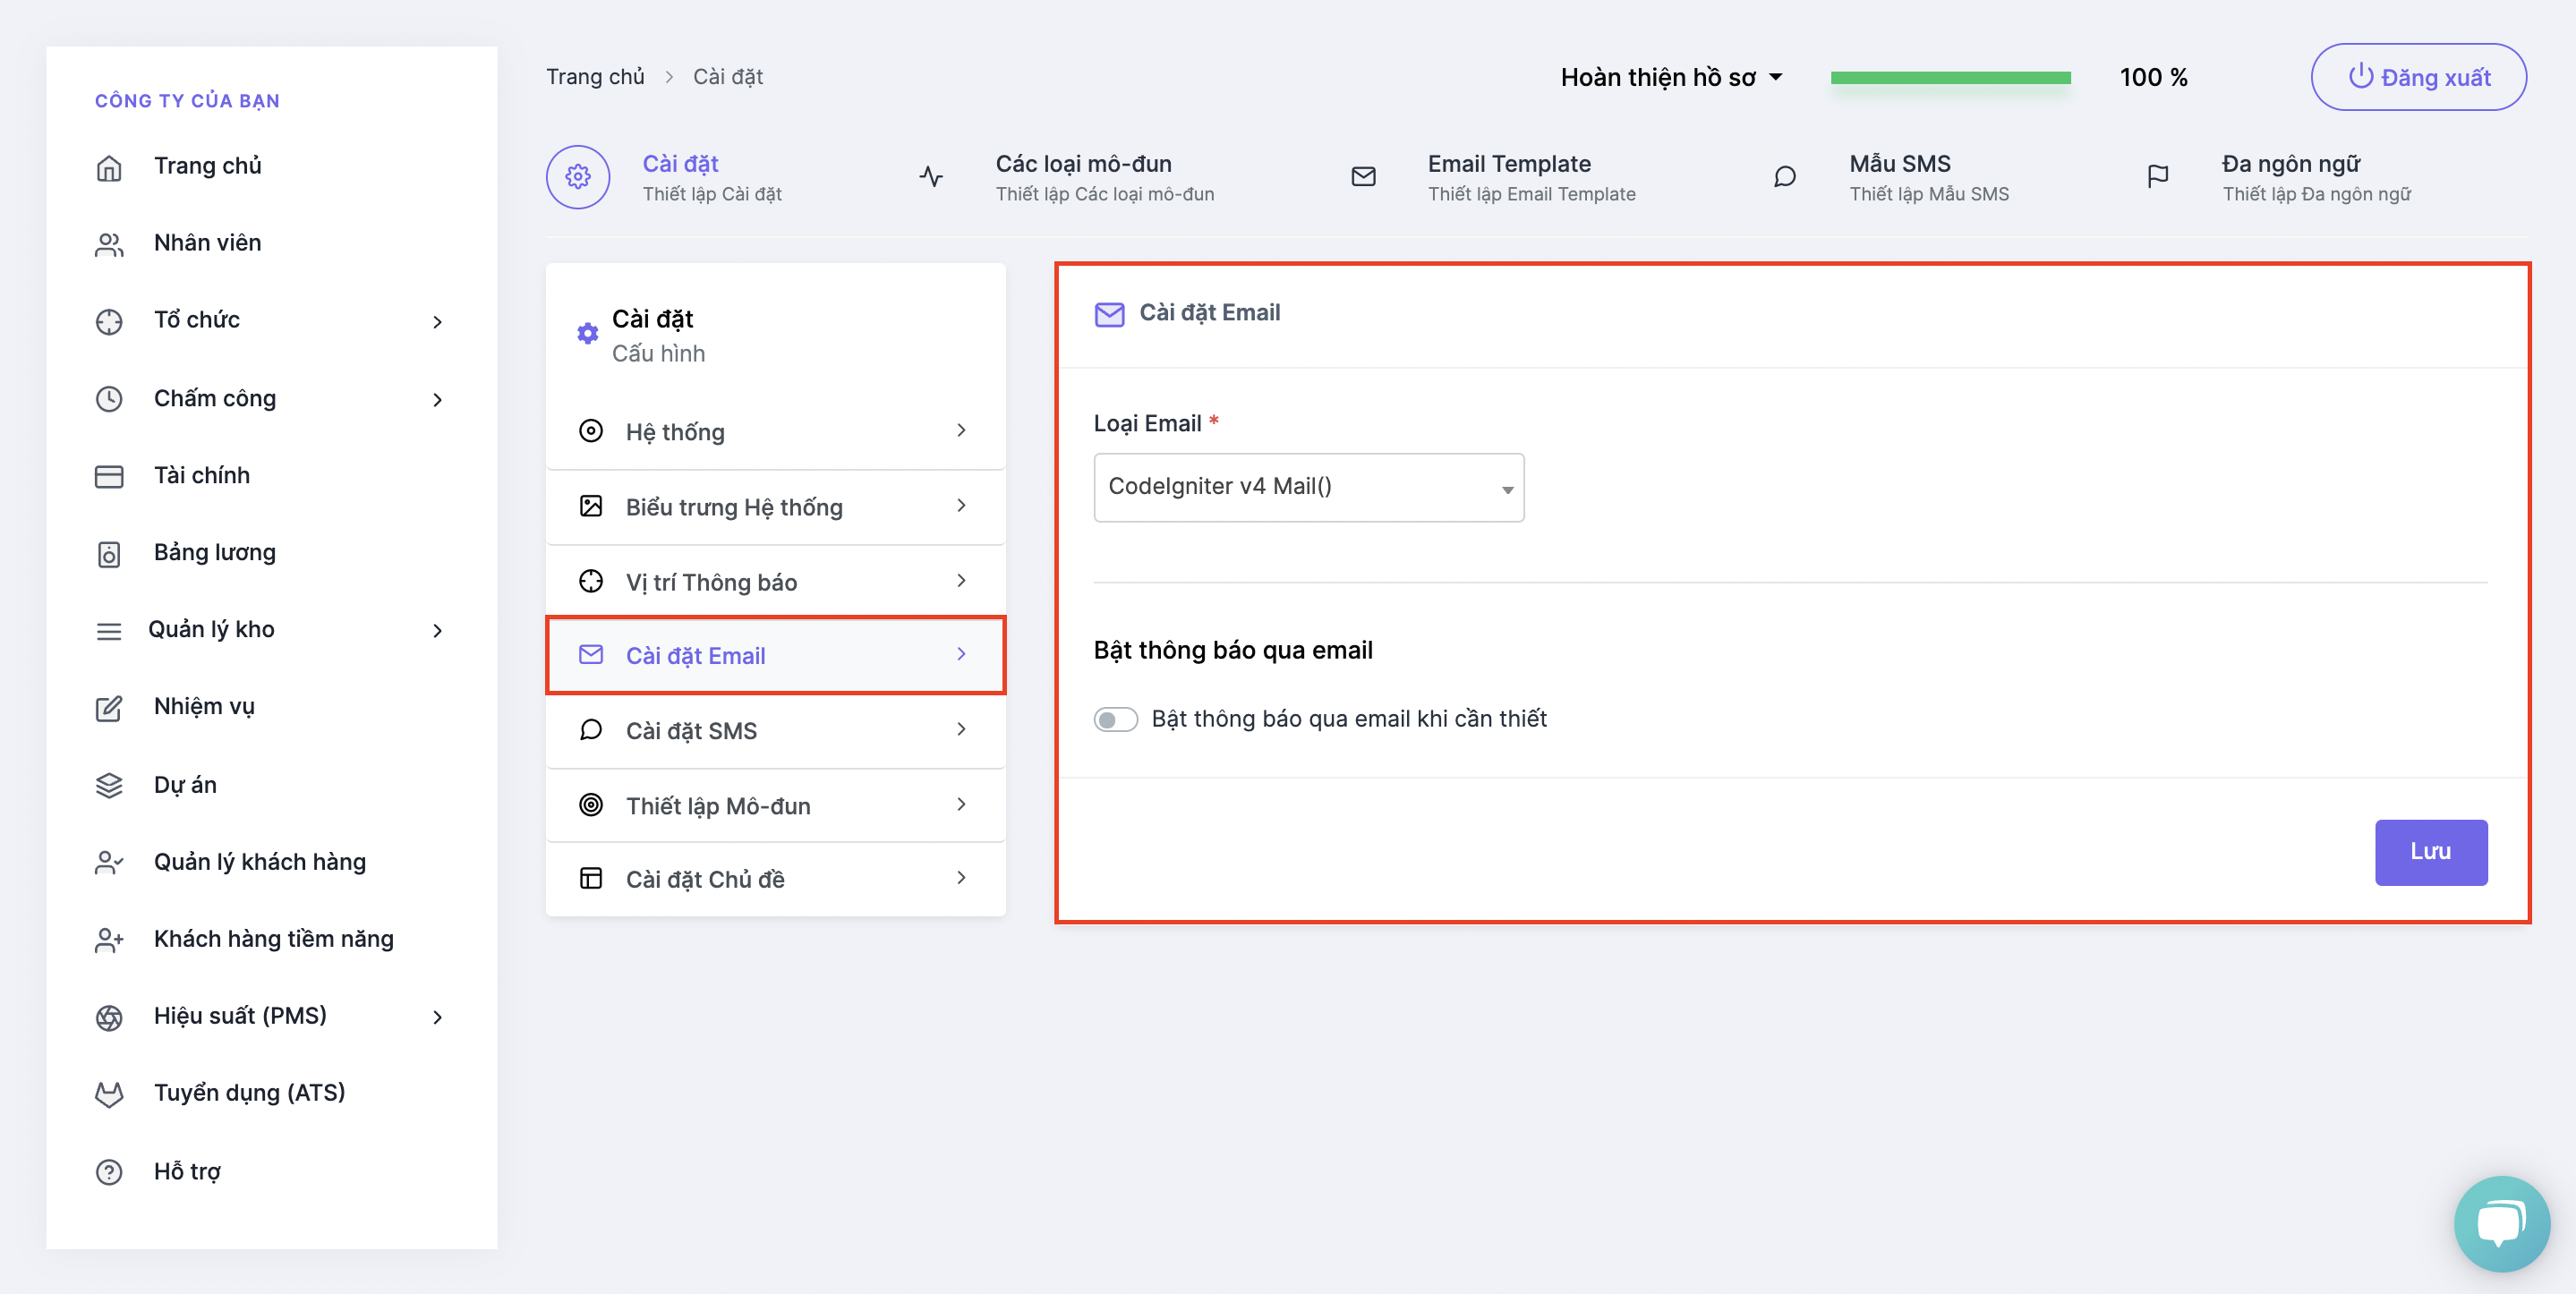
Task: Click the chevron on Cài đặt SMS row
Action: tap(961, 729)
